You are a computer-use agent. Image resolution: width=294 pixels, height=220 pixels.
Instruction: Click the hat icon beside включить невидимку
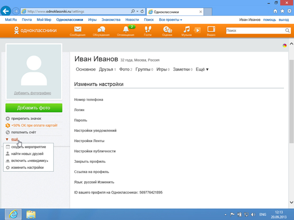[8, 161]
